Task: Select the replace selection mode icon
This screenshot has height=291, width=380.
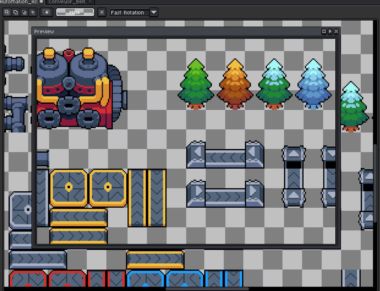Action: 7,12
